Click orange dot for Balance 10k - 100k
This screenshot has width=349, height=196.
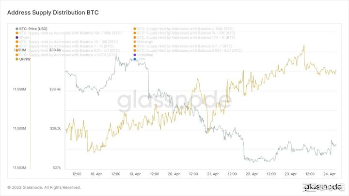(17, 33)
